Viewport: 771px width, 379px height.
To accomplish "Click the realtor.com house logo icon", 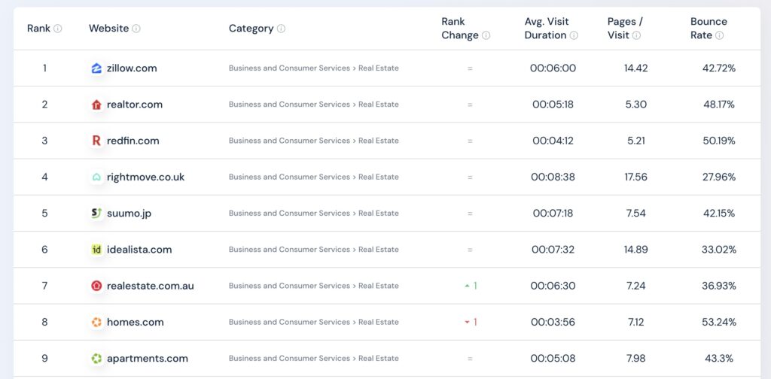I will pyautogui.click(x=96, y=105).
